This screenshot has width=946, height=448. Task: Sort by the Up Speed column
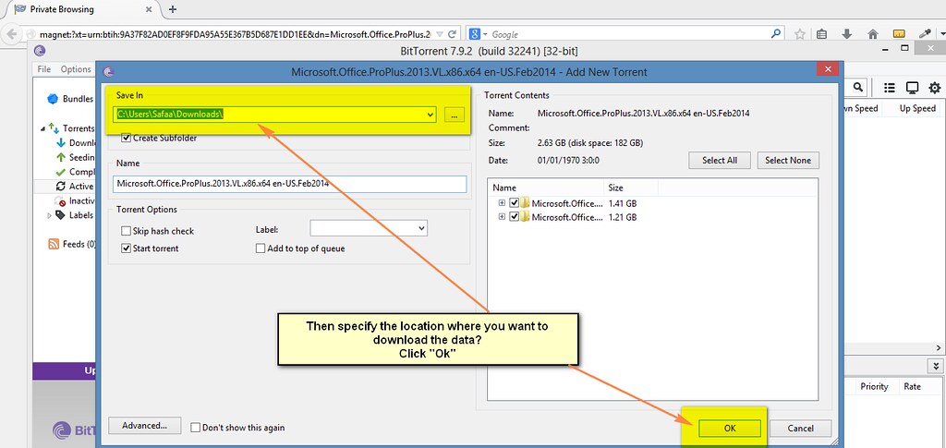(x=917, y=108)
